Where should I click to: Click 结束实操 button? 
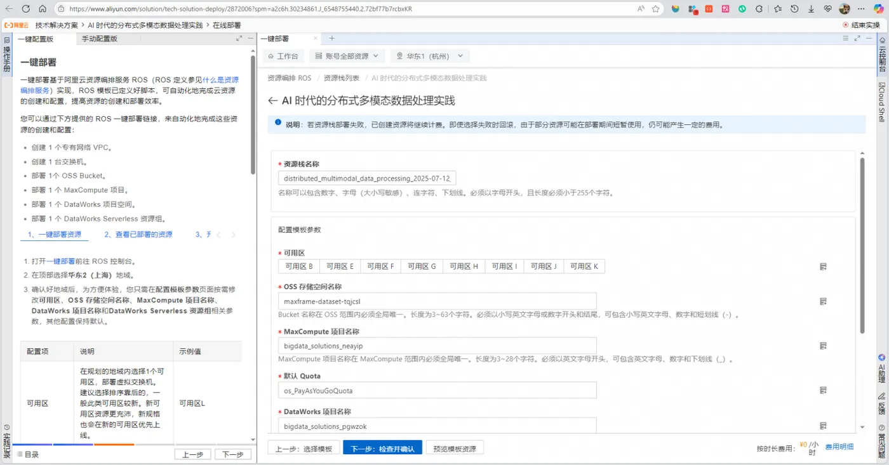(x=861, y=25)
